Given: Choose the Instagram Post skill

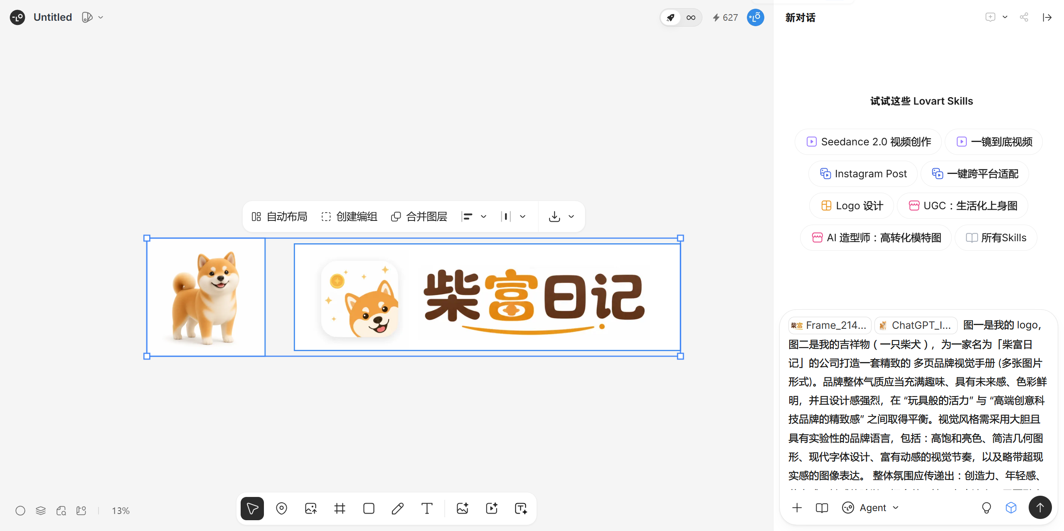Looking at the screenshot, I should (863, 174).
